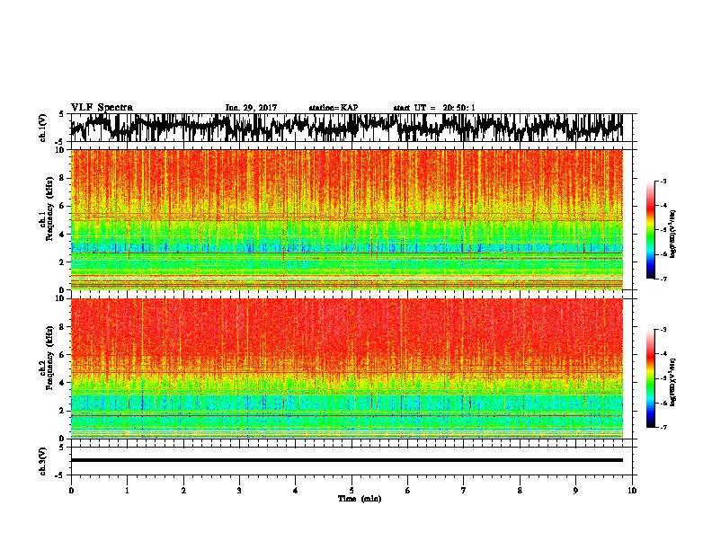Click the "VLF Spectra" title text
This screenshot has height=550, width=712.
pos(102,108)
